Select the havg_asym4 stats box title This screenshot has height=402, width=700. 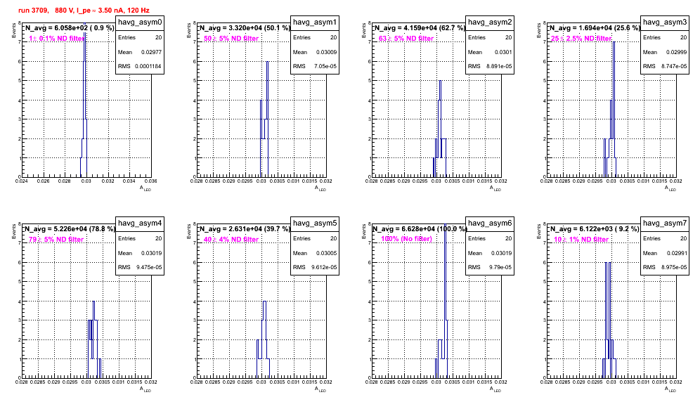tap(140, 223)
